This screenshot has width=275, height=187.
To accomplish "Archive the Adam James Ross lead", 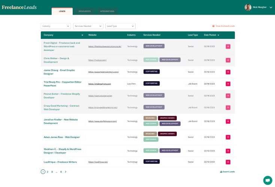I will [228, 137].
